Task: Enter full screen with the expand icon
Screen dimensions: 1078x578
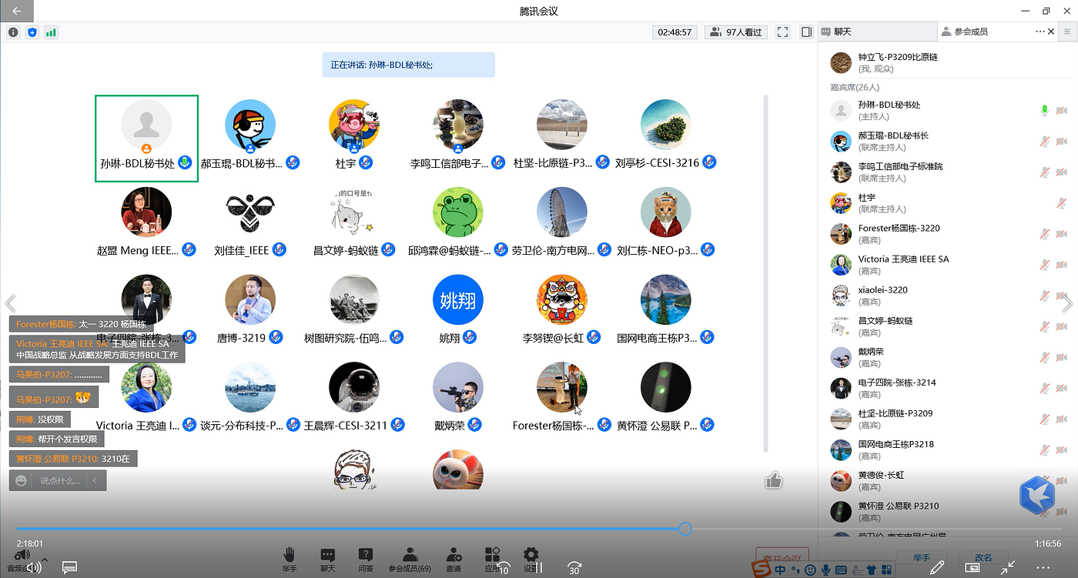Action: (782, 32)
